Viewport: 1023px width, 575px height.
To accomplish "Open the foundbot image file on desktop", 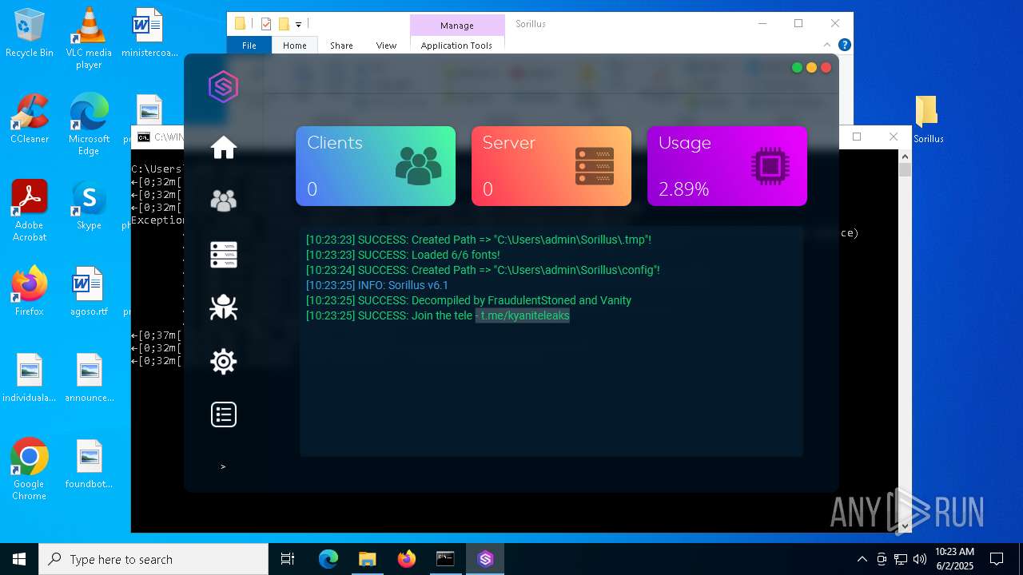I will pyautogui.click(x=89, y=464).
